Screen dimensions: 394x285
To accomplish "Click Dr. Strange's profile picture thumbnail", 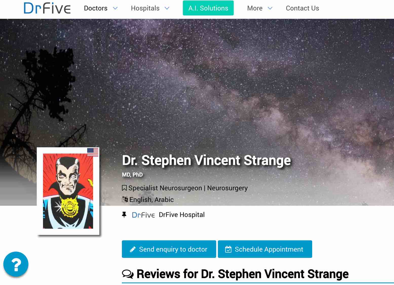I will (68, 191).
